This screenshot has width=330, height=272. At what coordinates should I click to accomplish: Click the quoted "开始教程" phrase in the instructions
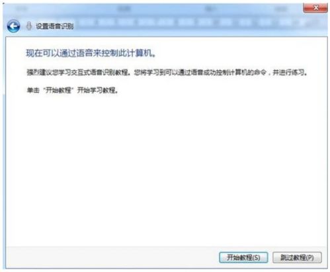(58, 90)
